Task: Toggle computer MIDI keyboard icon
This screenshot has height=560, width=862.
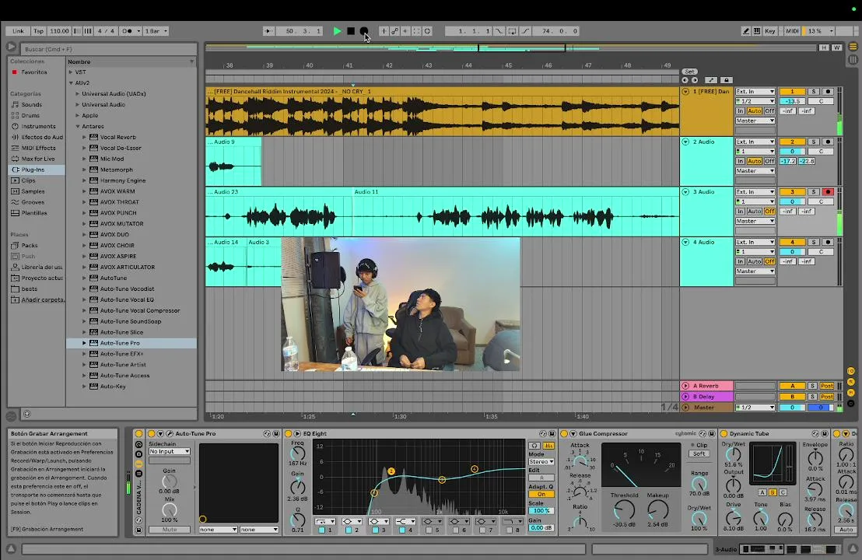Action: 757,31
